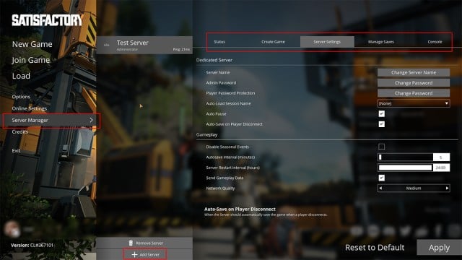Select the Test Server list entry
This screenshot has height=260, width=462.
(x=144, y=45)
